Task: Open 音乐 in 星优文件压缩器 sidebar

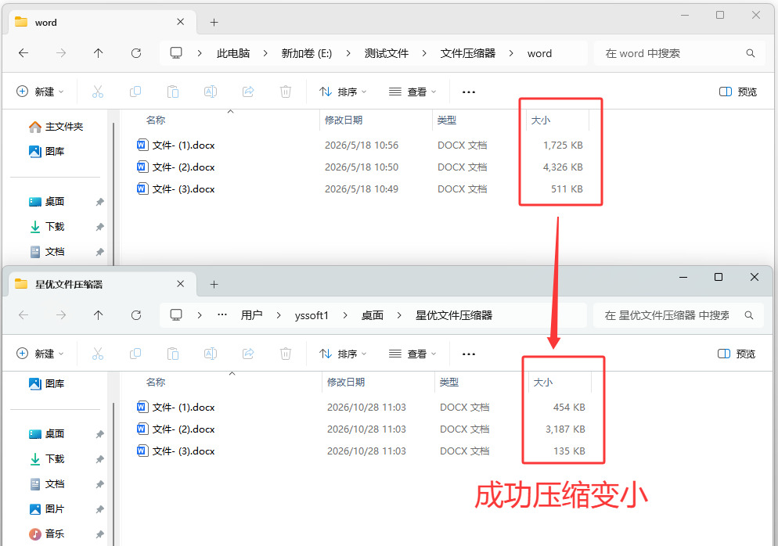Action: tap(47, 533)
